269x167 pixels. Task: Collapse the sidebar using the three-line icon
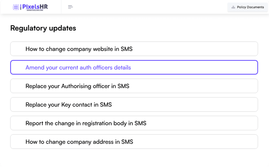coord(70,7)
